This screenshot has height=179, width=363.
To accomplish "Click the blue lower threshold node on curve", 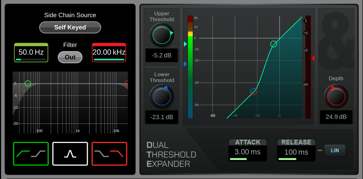I will pyautogui.click(x=254, y=92).
